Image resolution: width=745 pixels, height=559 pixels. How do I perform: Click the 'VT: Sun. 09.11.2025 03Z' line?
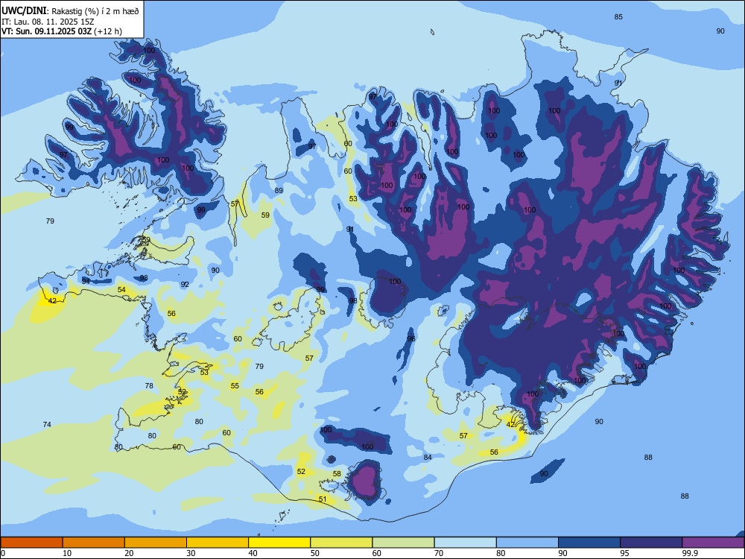[47, 31]
